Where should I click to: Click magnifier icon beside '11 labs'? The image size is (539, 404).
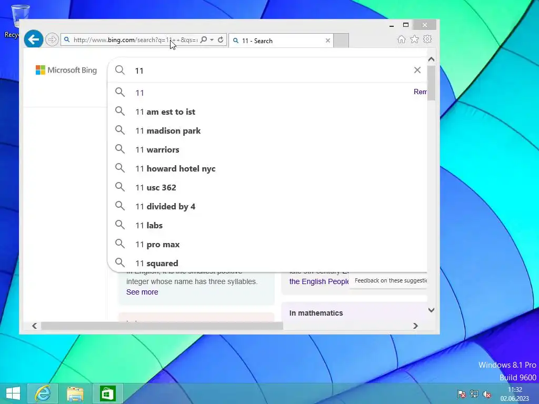tap(120, 225)
